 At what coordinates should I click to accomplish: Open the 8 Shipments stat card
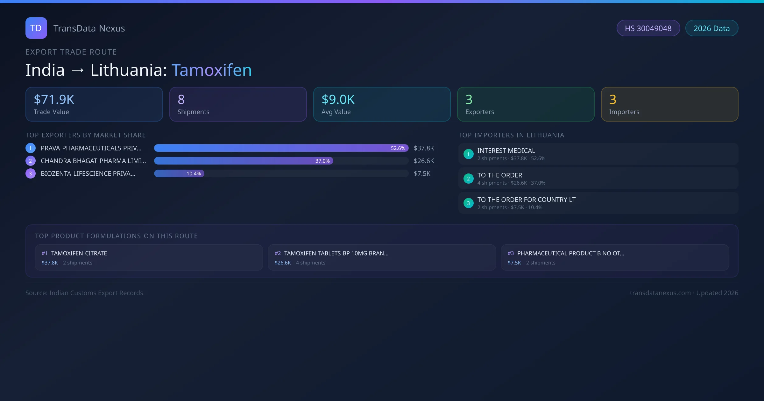click(x=238, y=104)
